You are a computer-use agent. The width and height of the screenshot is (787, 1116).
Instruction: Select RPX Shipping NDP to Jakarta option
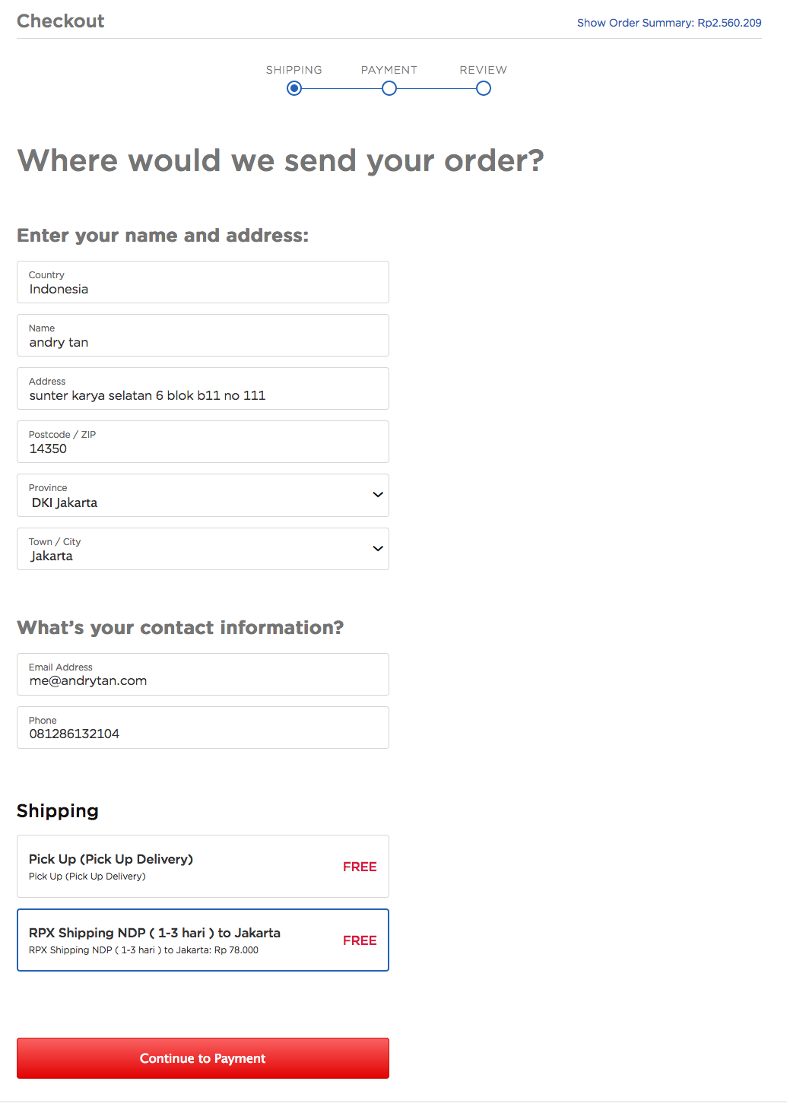[x=203, y=940]
